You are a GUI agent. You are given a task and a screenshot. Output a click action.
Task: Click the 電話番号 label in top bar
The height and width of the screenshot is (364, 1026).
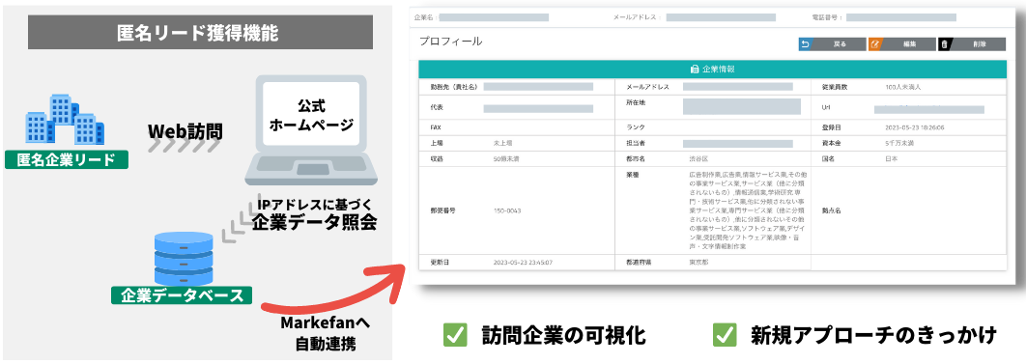(x=826, y=17)
